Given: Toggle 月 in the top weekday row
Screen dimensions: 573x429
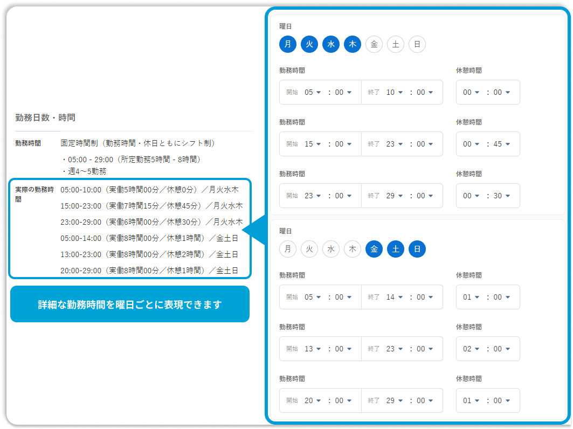Looking at the screenshot, I should (288, 44).
